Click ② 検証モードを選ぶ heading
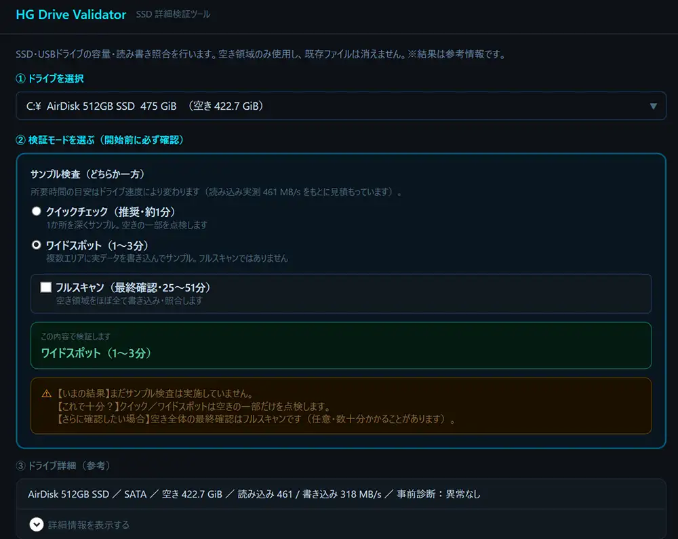 pos(100,140)
